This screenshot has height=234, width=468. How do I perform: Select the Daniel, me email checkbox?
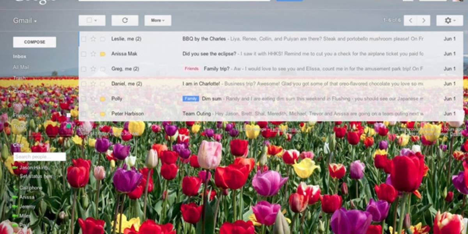coord(83,84)
